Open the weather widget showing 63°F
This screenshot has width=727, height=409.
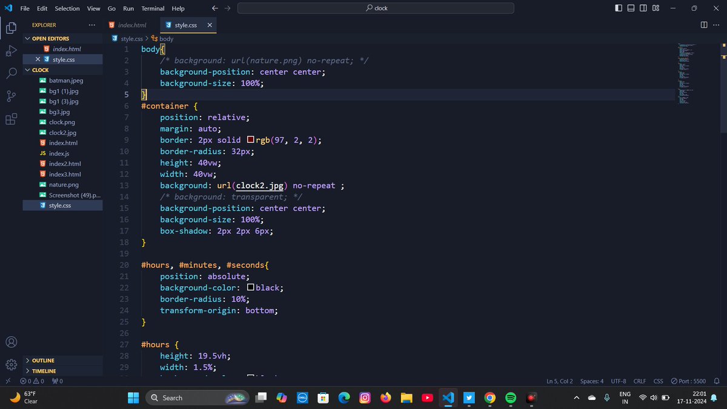tap(24, 397)
